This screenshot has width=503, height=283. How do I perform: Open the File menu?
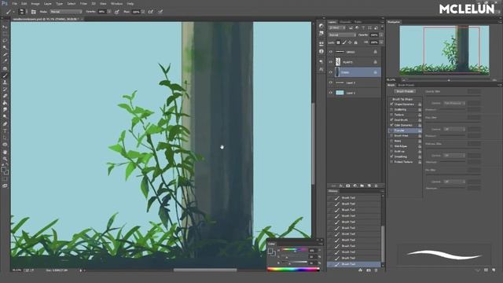tap(14, 3)
